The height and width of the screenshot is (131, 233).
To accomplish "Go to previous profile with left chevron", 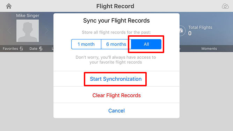I will pyautogui.click(x=10, y=31).
